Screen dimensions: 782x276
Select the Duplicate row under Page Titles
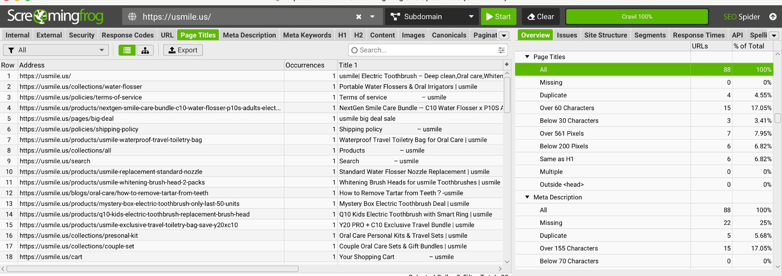pyautogui.click(x=644, y=95)
